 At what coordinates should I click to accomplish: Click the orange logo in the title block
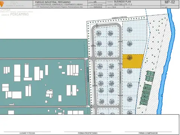[2, 4]
